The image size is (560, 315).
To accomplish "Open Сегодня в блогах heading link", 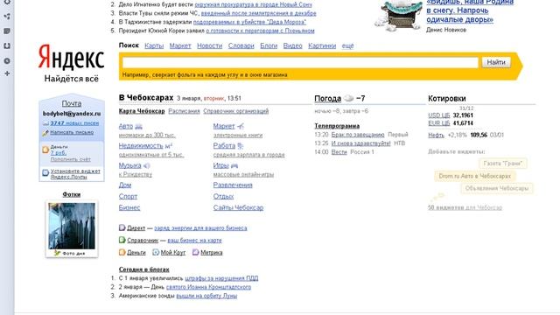I will [143, 269].
